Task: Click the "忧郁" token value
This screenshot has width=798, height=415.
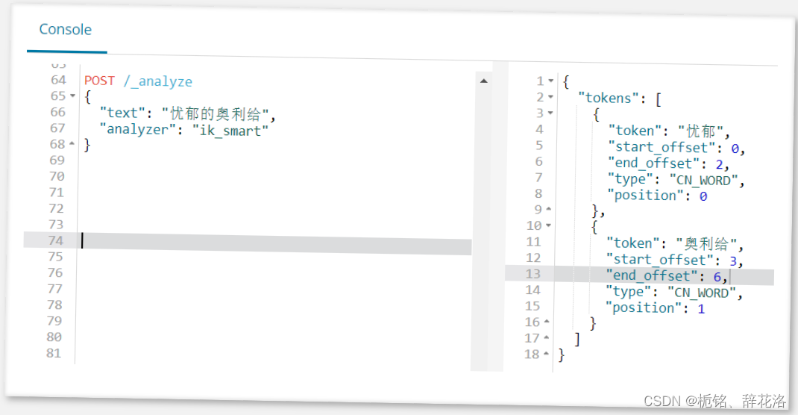Action: (x=701, y=131)
